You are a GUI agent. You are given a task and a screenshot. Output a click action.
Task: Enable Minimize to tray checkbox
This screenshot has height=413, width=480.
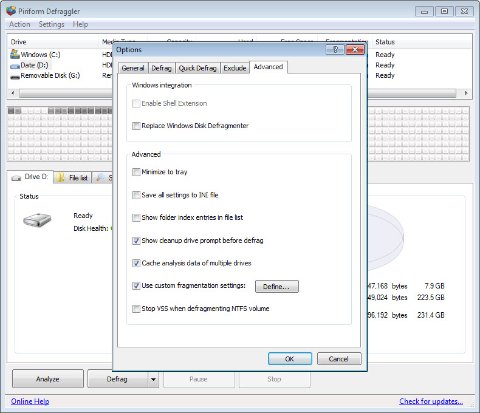(136, 172)
